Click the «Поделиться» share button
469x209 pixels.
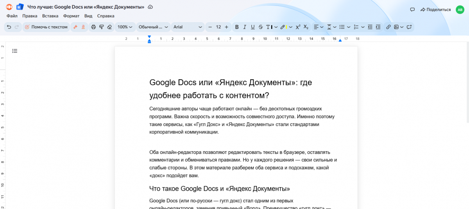click(x=435, y=9)
